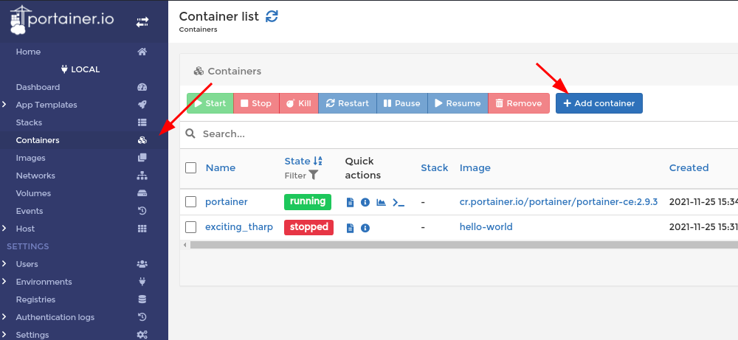Open console icon for portainer container
The width and height of the screenshot is (738, 340).
click(399, 203)
